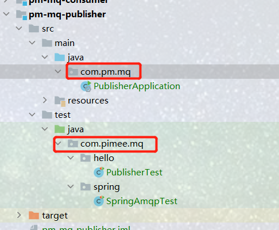The height and width of the screenshot is (230, 279).
Task: Click the resources folder icon
Action: click(60, 101)
